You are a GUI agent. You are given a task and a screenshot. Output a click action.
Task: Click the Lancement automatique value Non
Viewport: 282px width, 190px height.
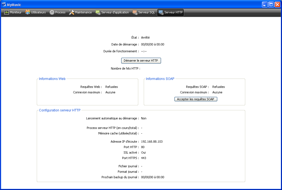click(144, 119)
